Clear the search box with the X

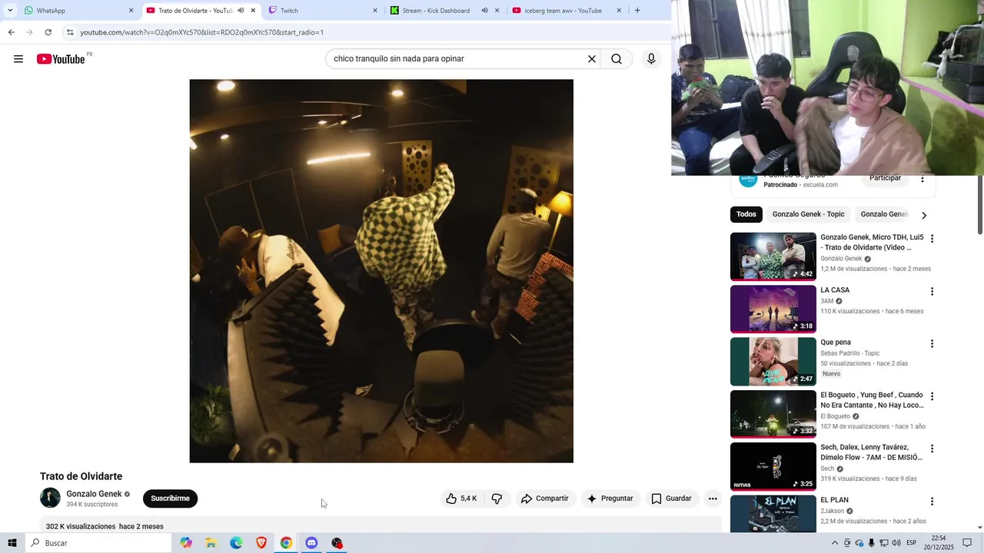(592, 59)
